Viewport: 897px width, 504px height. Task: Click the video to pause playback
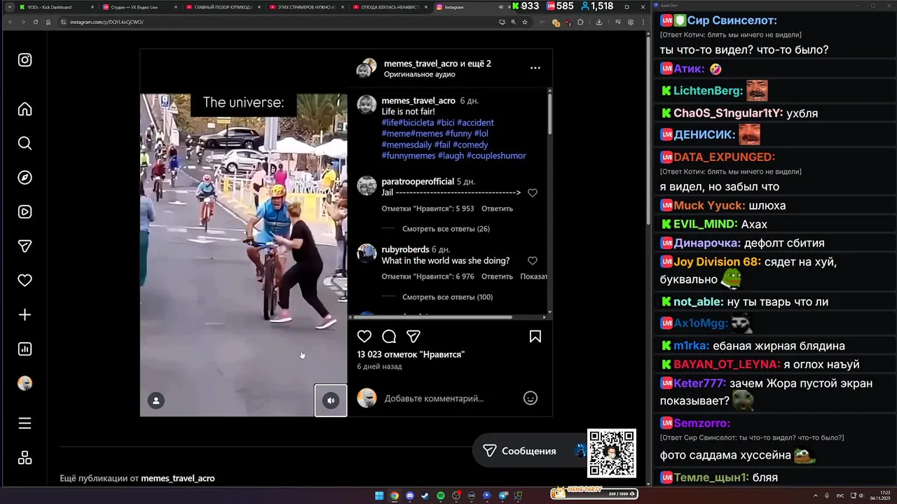[243, 255]
